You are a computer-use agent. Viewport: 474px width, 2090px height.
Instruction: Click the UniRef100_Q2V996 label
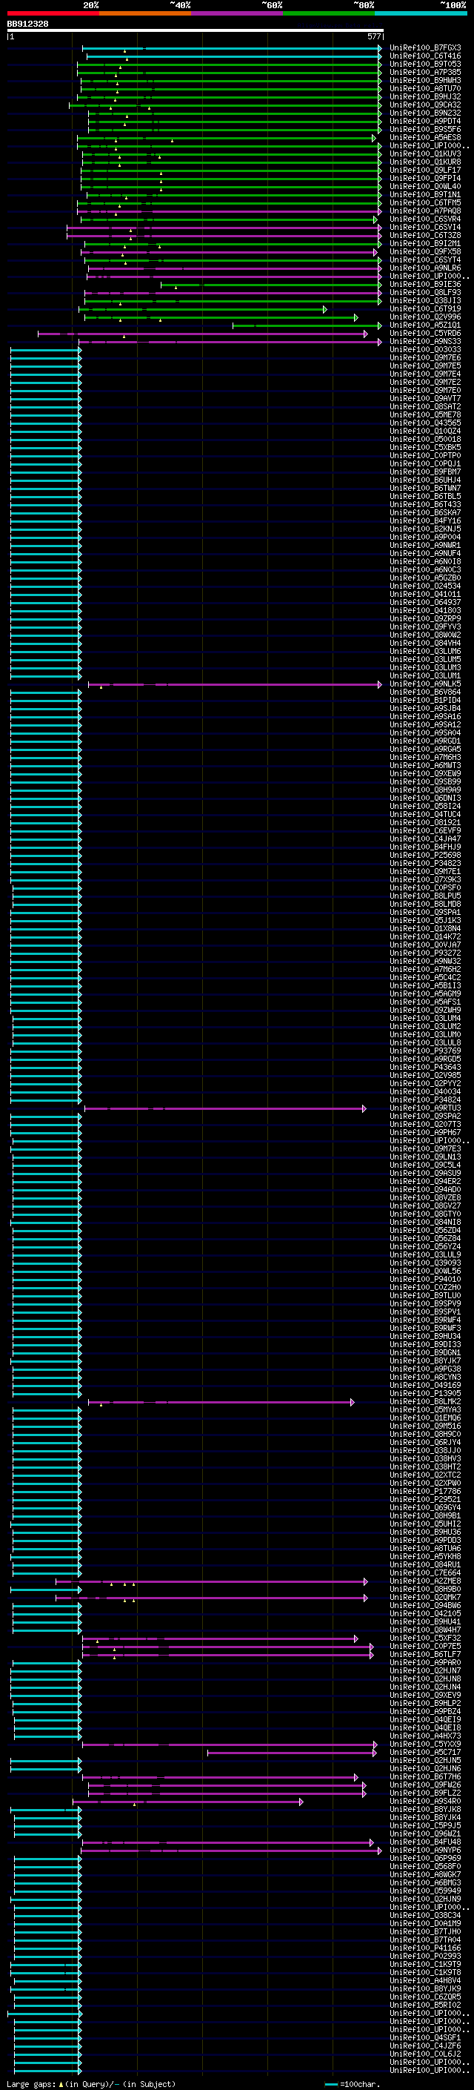(x=425, y=317)
